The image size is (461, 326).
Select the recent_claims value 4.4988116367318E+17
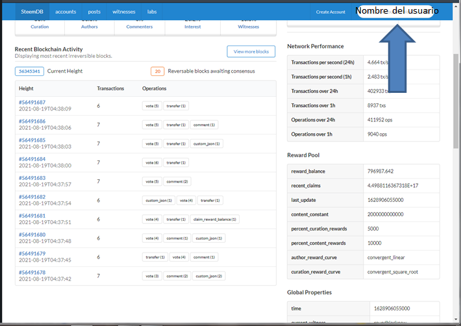point(393,186)
